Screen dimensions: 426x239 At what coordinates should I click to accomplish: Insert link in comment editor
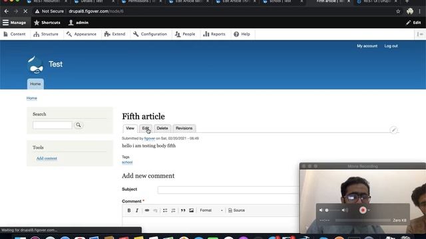(x=147, y=210)
